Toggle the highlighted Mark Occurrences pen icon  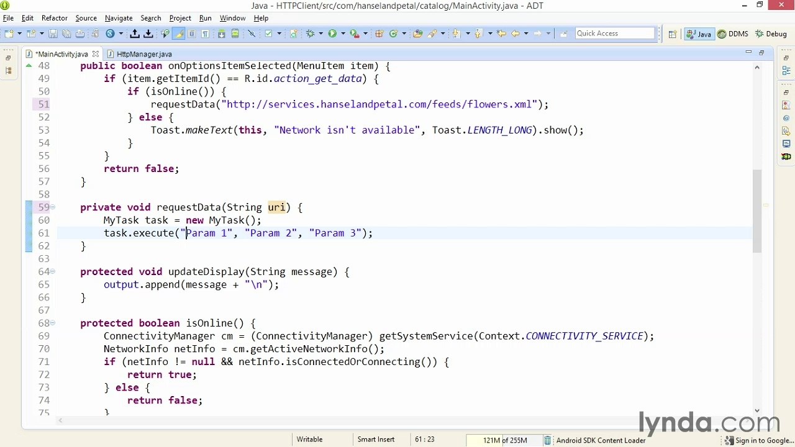click(178, 34)
